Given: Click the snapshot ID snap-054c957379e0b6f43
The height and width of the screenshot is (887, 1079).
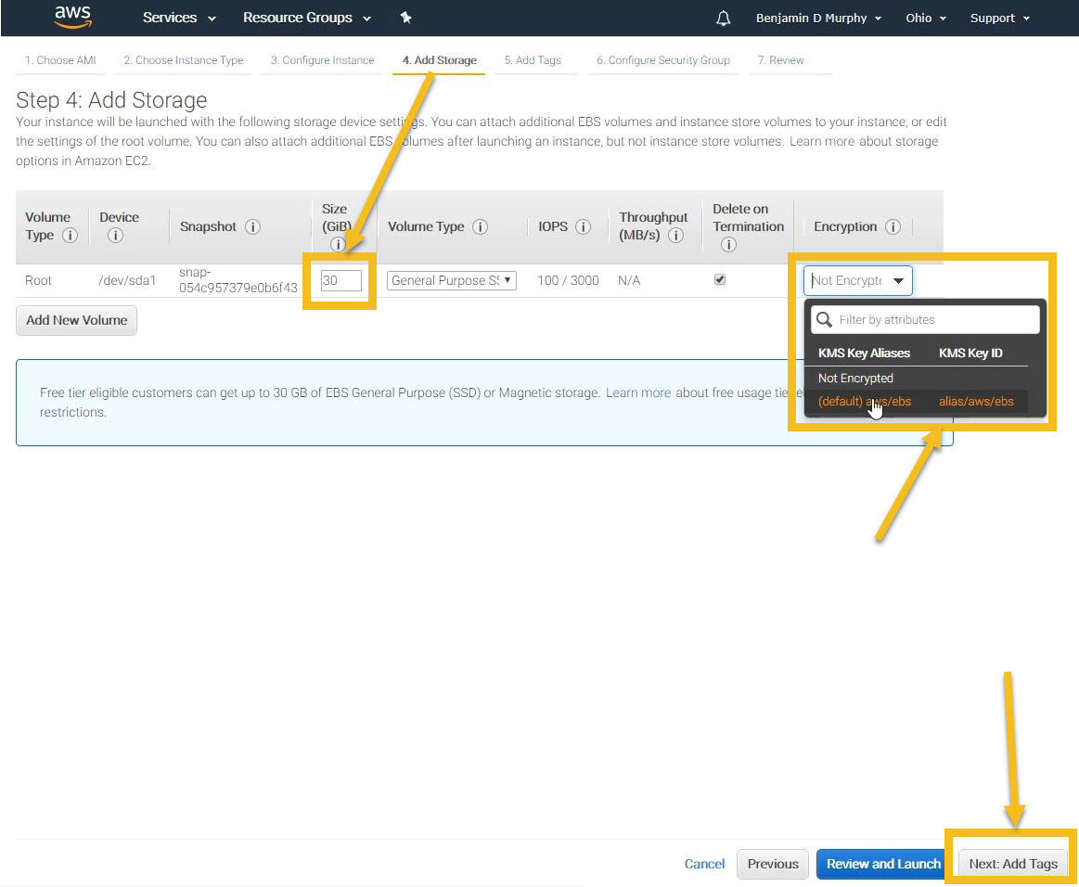Looking at the screenshot, I should (x=238, y=280).
